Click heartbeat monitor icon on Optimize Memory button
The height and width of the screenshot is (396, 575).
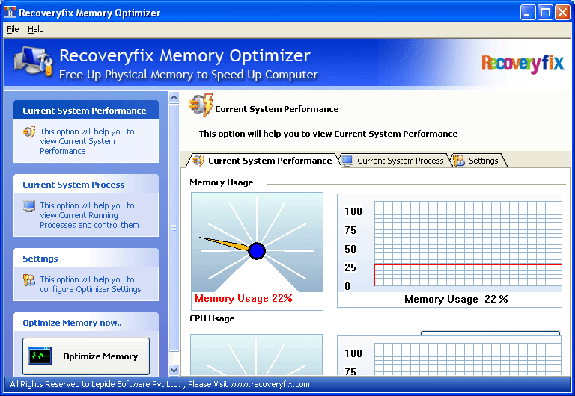pos(40,356)
